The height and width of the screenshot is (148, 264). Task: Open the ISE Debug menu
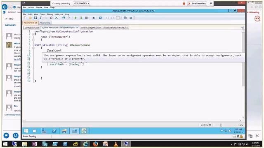click(50, 14)
